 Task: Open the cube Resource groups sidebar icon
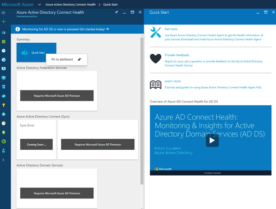click(x=4, y=33)
